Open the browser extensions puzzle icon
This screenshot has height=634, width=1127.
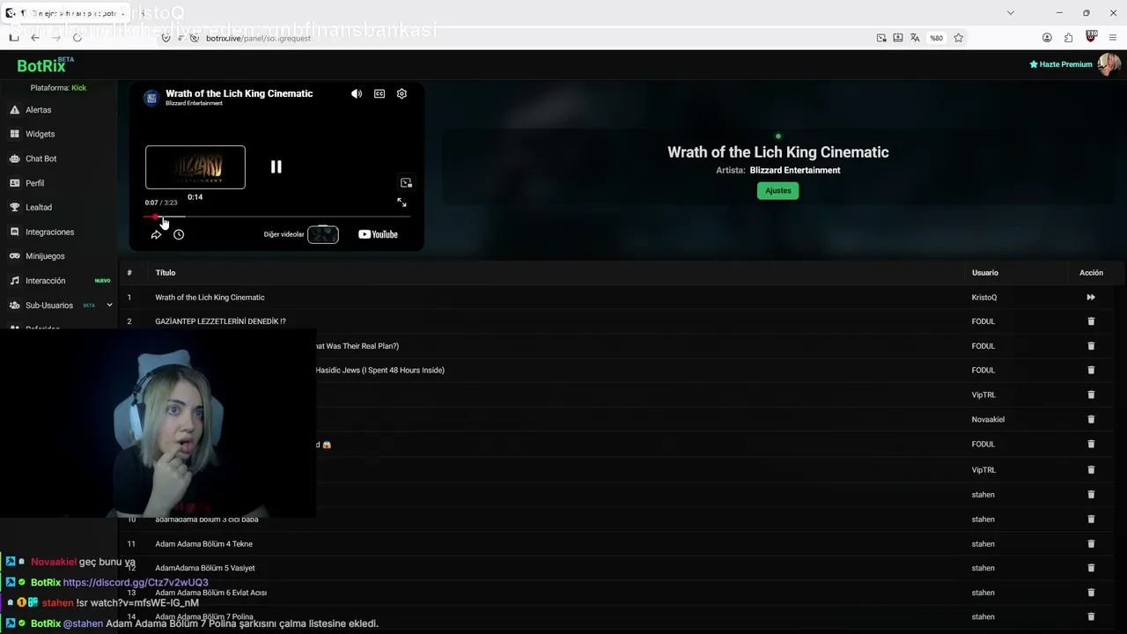pos(1069,38)
